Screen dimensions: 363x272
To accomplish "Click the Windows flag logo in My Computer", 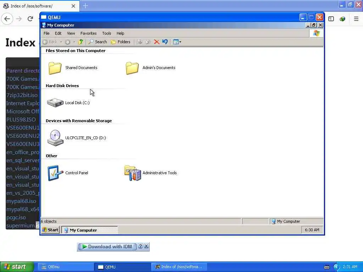I will pyautogui.click(x=317, y=33).
